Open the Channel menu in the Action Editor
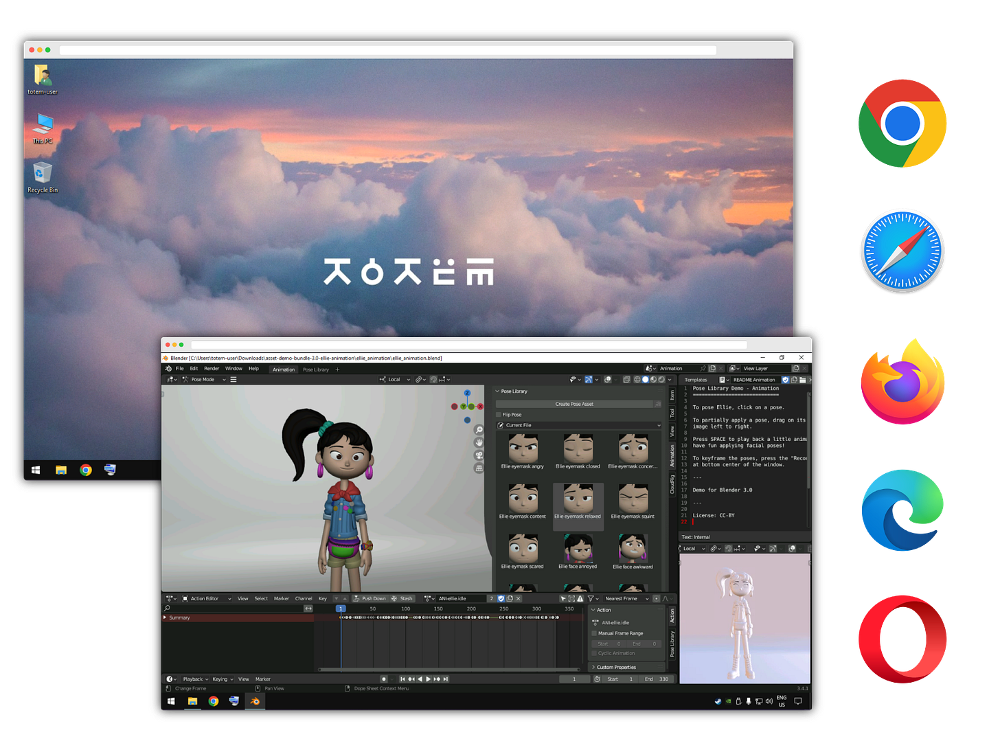This screenshot has height=750, width=1000. [304, 598]
